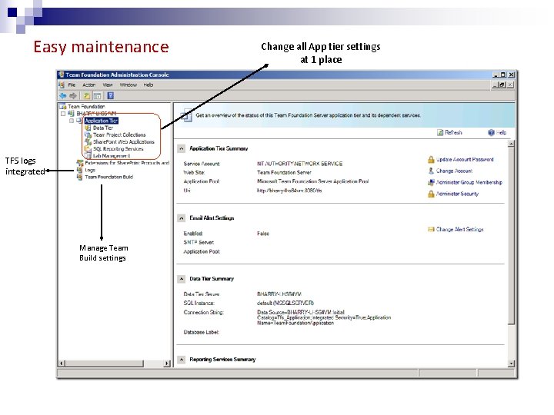
Task: Click tree pane horizontal scrollbar right arrow
Action: 167,363
